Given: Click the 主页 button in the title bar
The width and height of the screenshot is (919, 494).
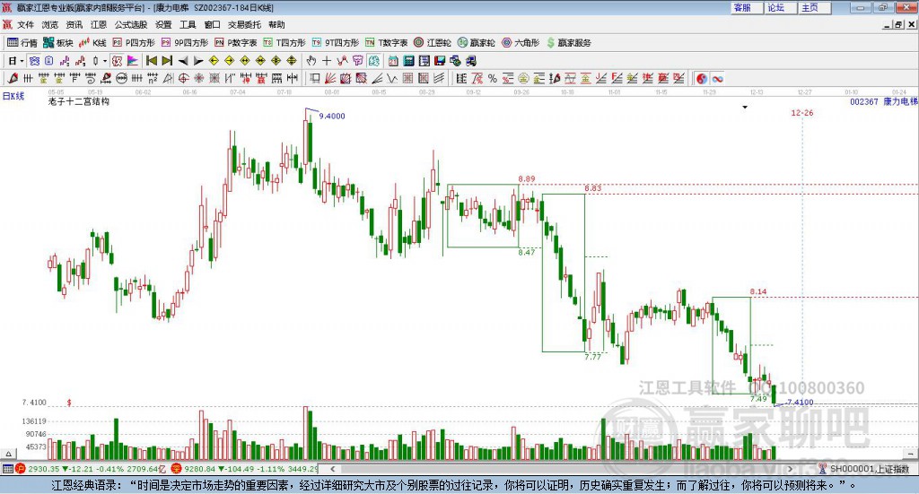Looking at the screenshot, I should point(815,7).
